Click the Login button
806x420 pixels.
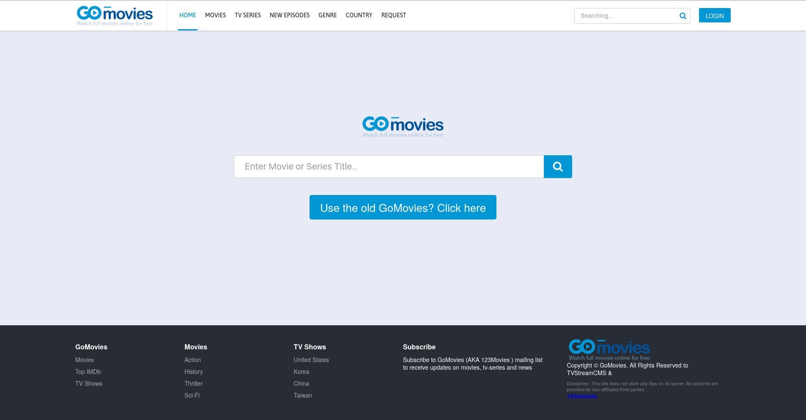tap(715, 15)
